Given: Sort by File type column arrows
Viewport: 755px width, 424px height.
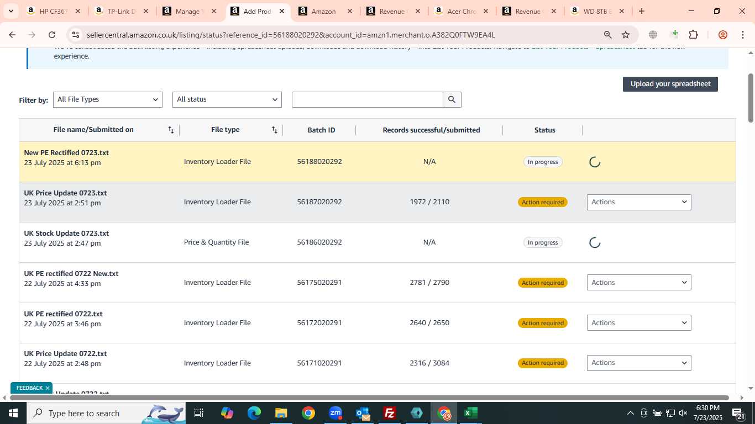Looking at the screenshot, I should click(275, 130).
